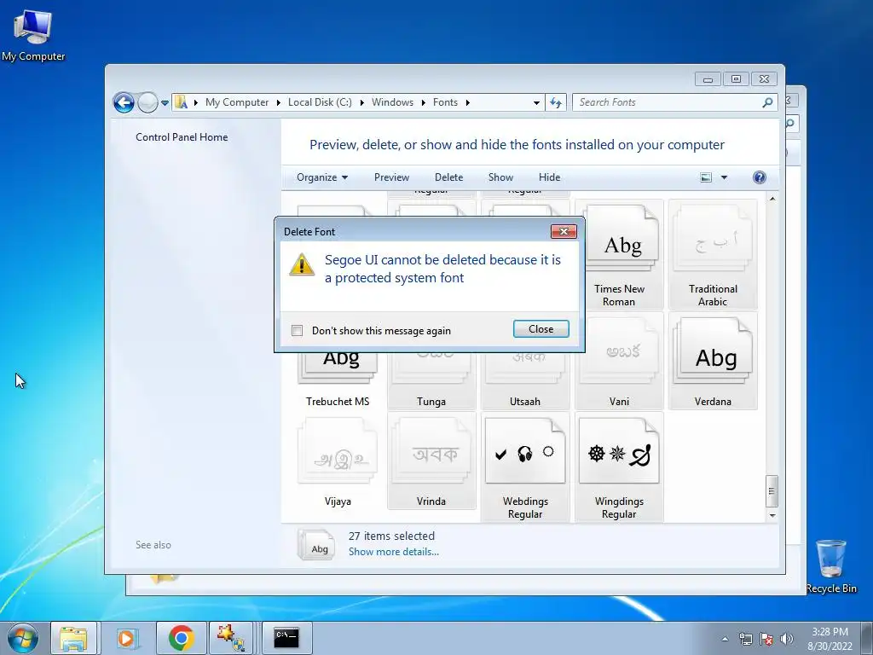
Task: Click the search magnifier icon
Action: [x=767, y=102]
